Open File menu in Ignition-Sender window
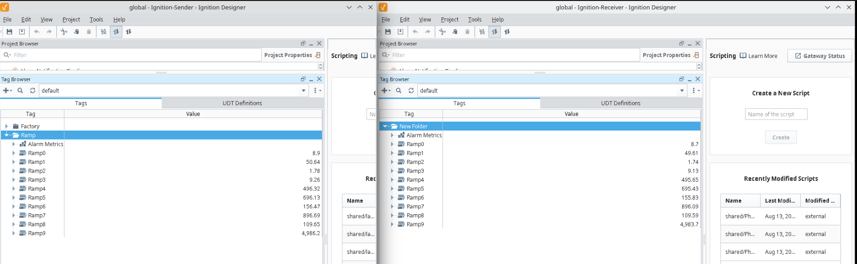Screen dimensions: 857x264 [7, 19]
